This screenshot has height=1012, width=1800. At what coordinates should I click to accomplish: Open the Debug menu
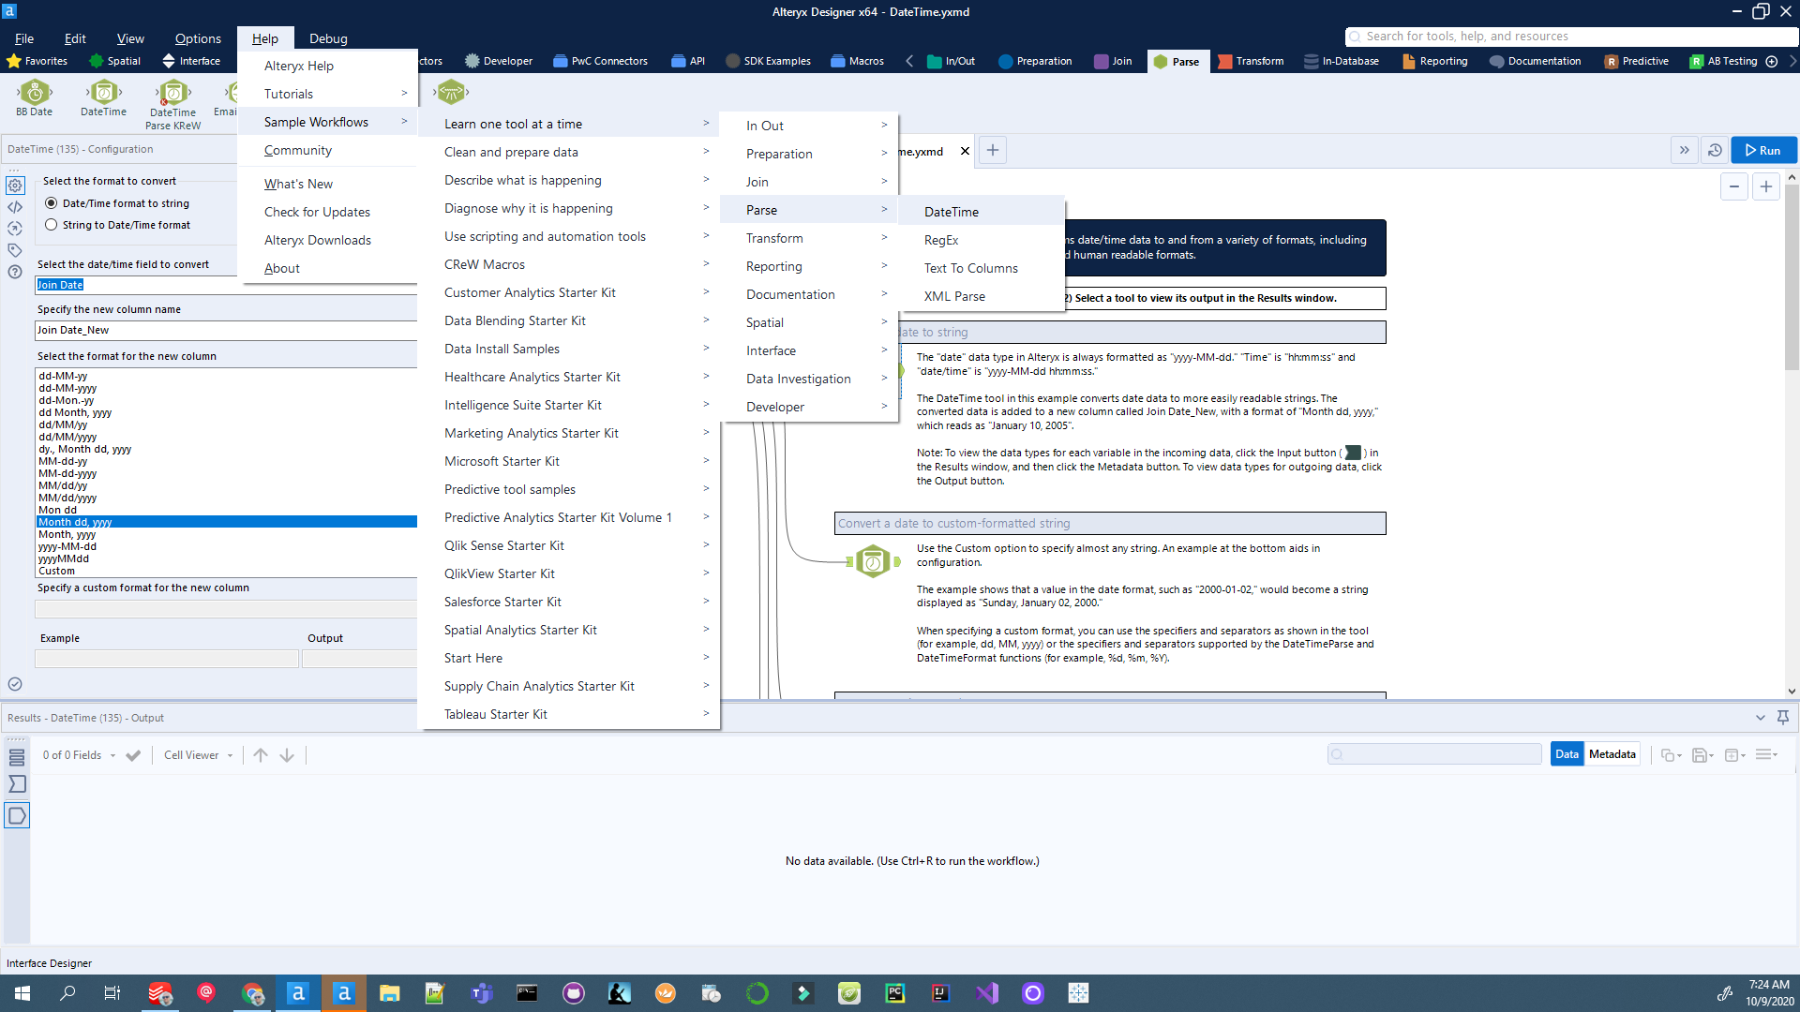328,38
